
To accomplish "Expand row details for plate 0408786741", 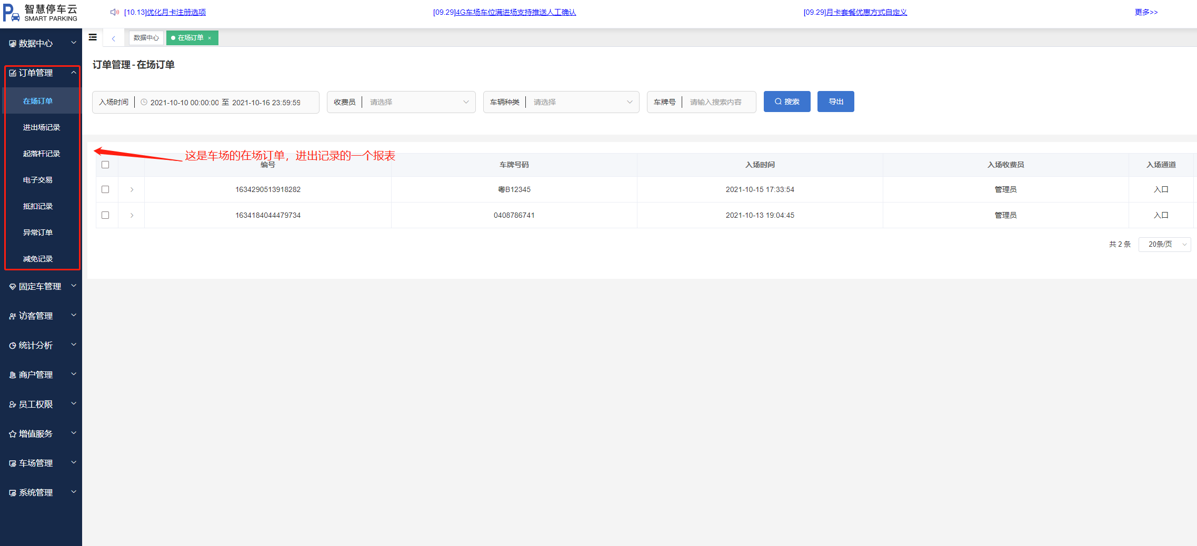I will [x=132, y=215].
